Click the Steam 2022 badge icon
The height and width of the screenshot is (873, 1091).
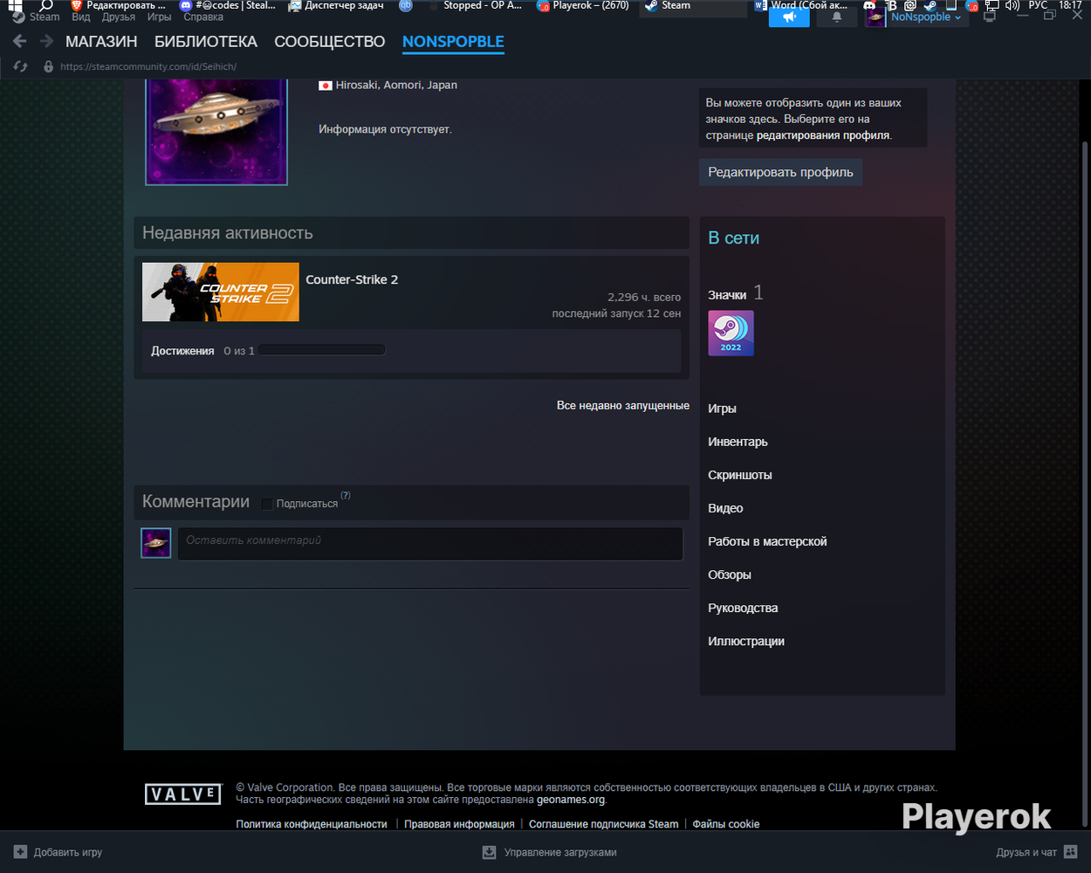[731, 333]
